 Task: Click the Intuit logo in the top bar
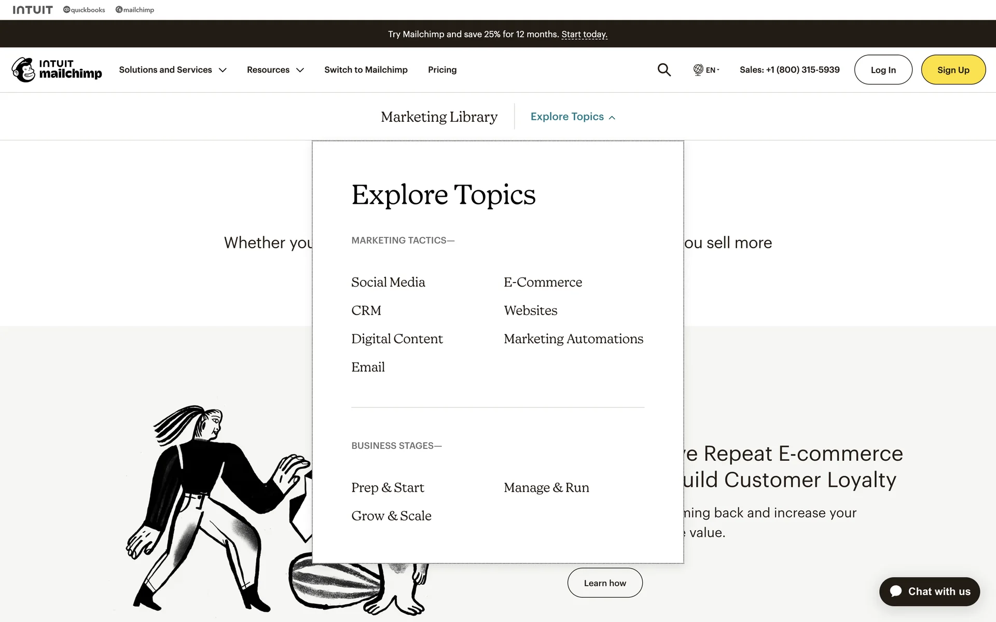33,10
